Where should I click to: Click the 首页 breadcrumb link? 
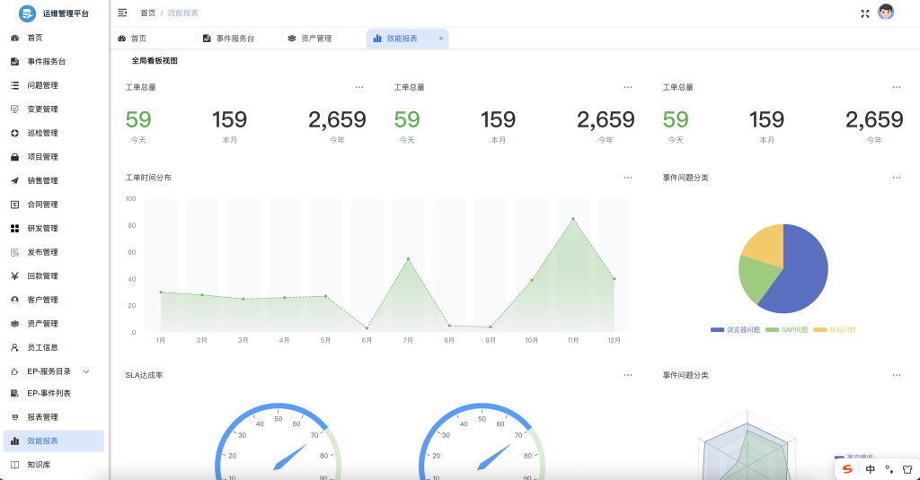147,13
